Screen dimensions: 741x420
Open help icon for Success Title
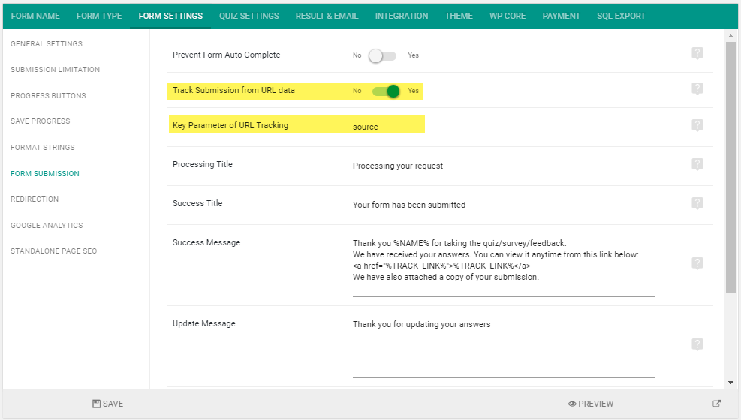click(697, 203)
